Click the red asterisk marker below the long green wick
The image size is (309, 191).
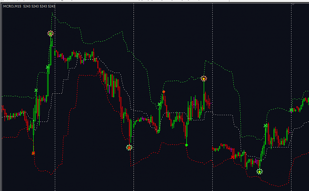[33, 153]
